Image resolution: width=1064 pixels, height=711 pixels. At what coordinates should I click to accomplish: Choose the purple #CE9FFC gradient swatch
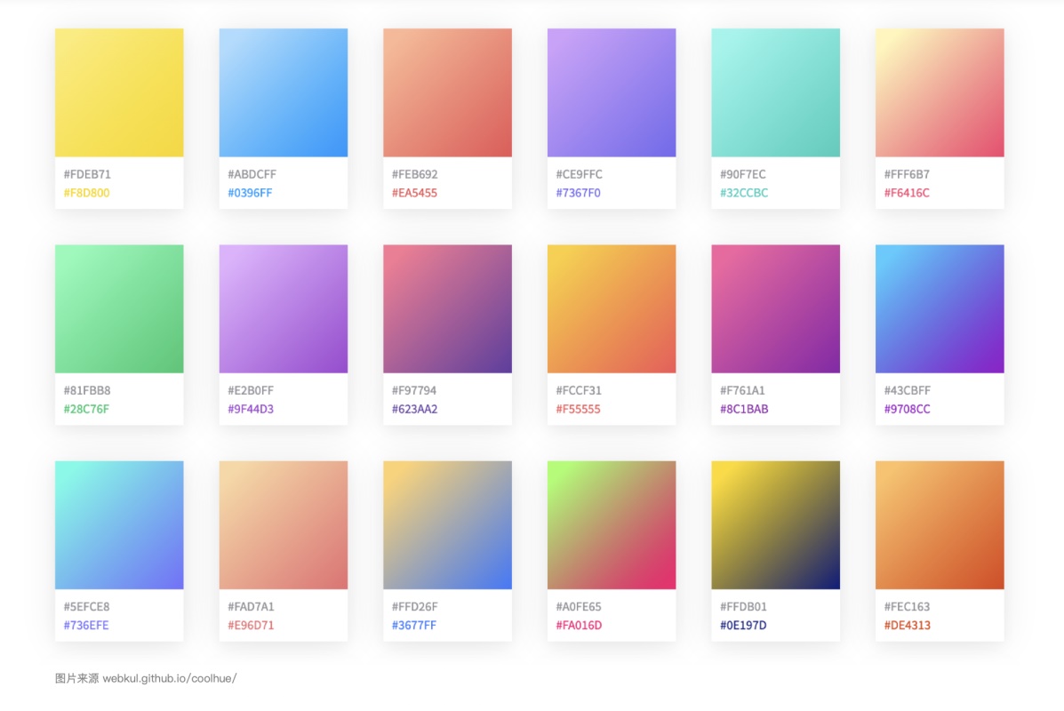[x=612, y=92]
